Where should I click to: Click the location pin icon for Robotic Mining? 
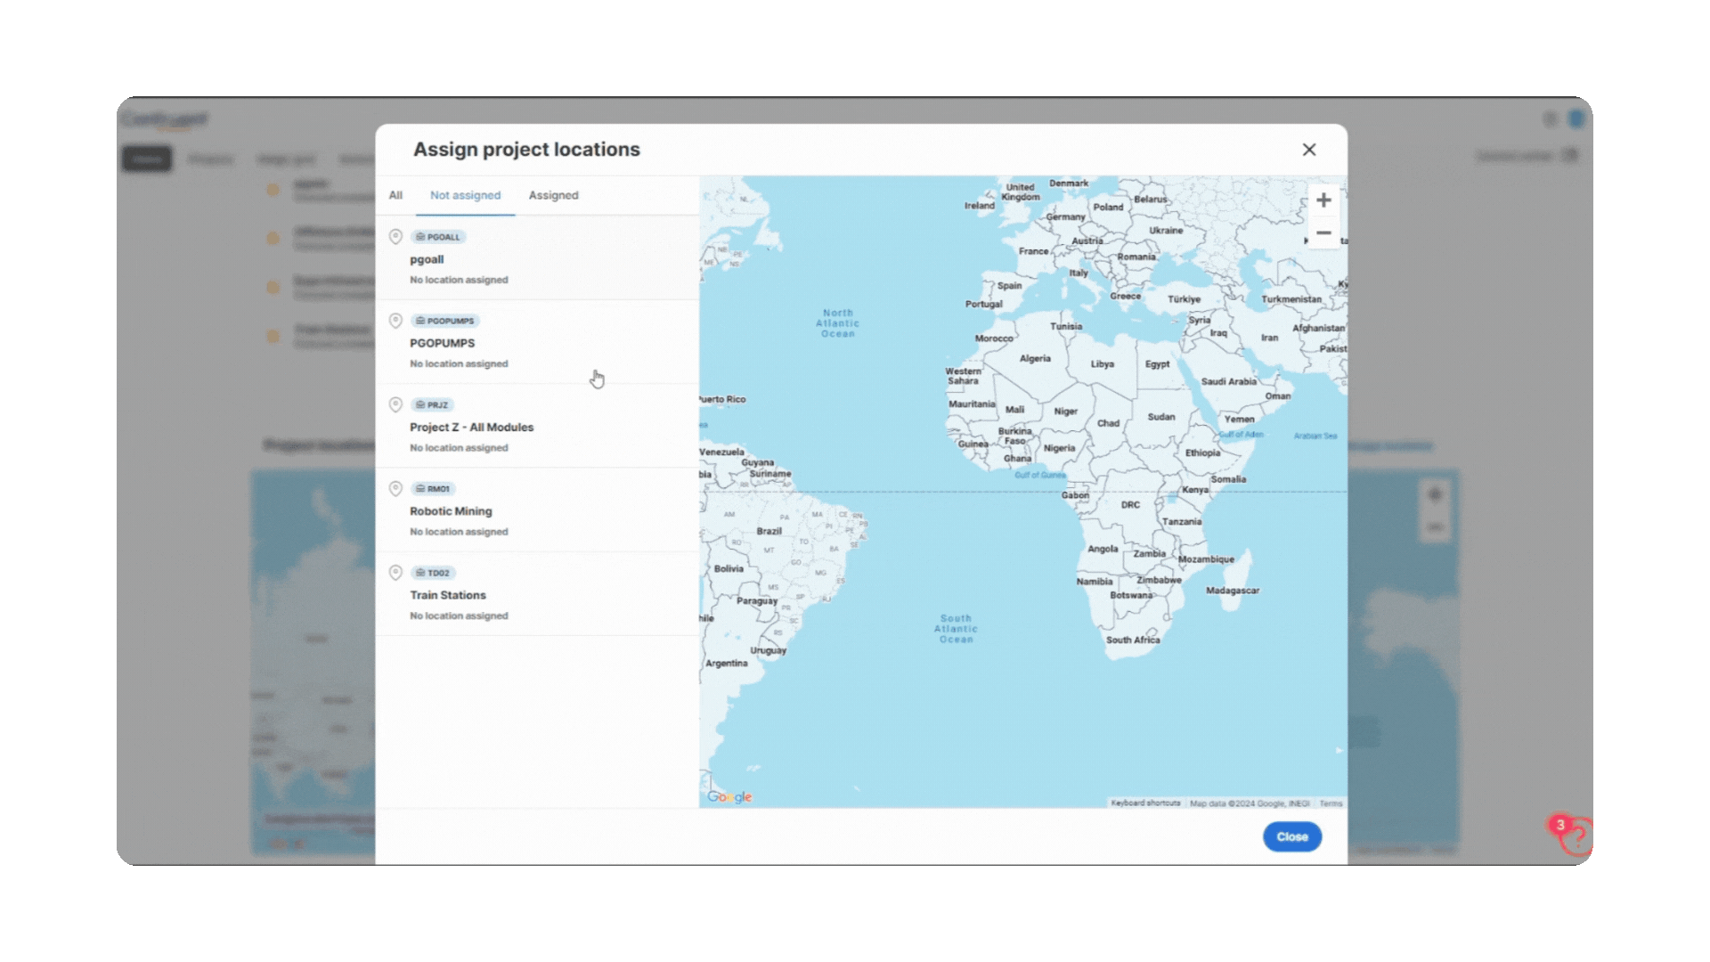[x=395, y=489]
